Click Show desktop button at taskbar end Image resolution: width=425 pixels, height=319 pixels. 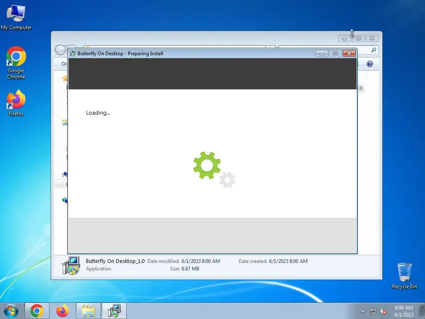[422, 311]
